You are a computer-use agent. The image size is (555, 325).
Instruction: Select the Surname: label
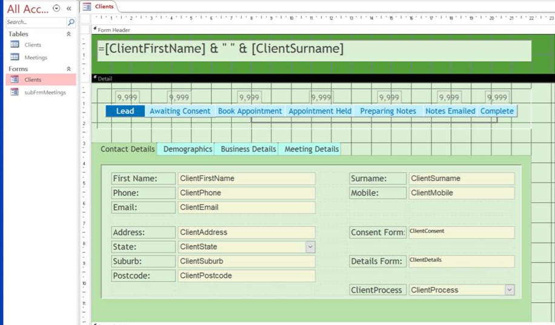coord(377,179)
